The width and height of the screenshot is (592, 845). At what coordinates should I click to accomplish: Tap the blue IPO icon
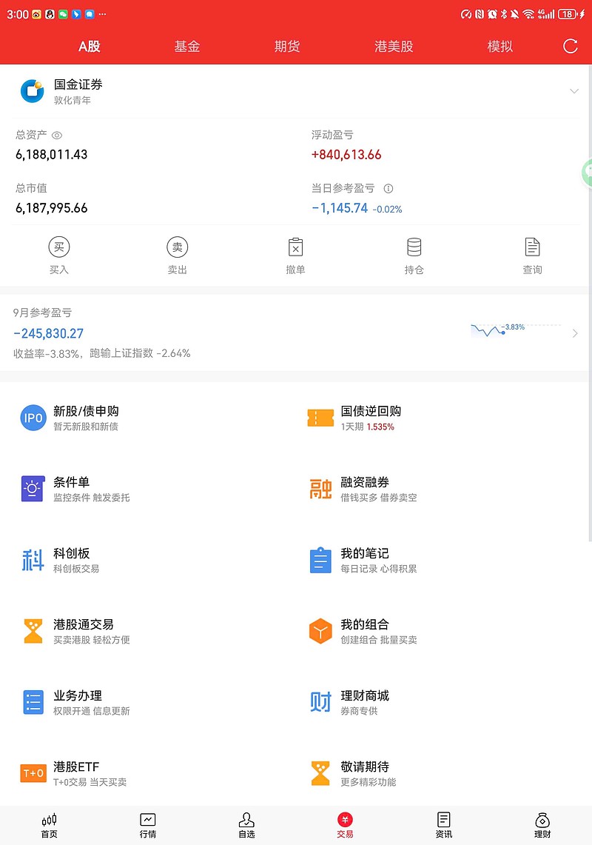tap(33, 418)
